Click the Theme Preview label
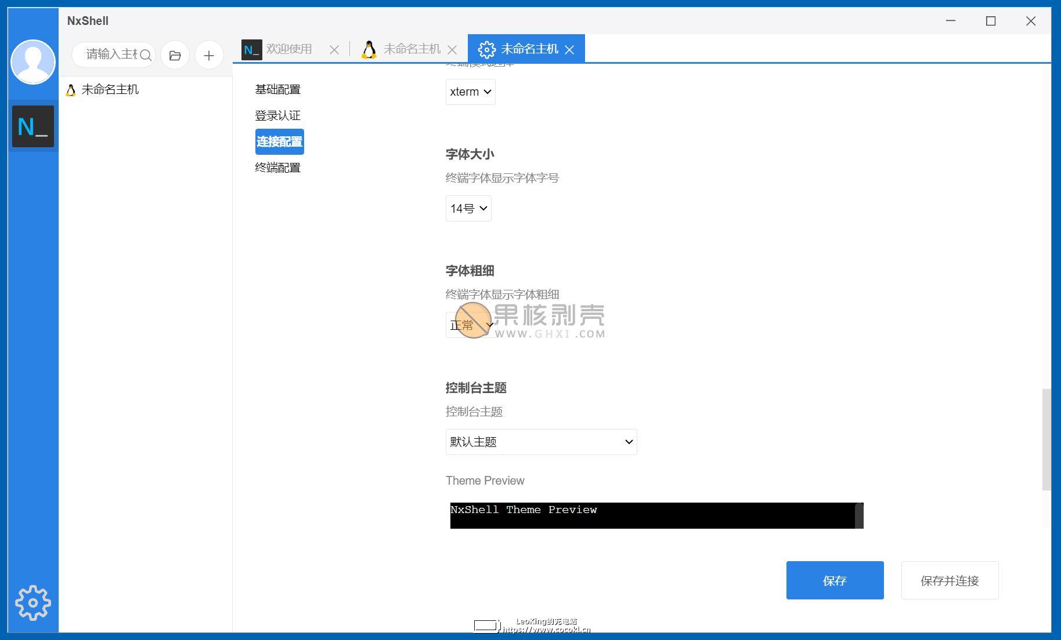Screen dimensions: 1061x640 click(x=485, y=481)
